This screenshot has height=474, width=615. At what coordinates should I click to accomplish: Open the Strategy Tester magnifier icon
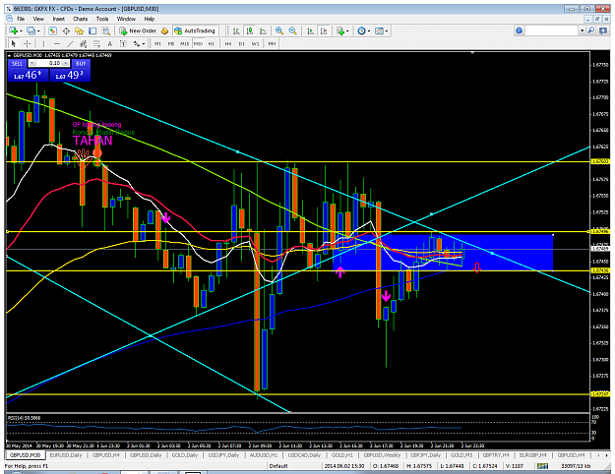(106, 30)
